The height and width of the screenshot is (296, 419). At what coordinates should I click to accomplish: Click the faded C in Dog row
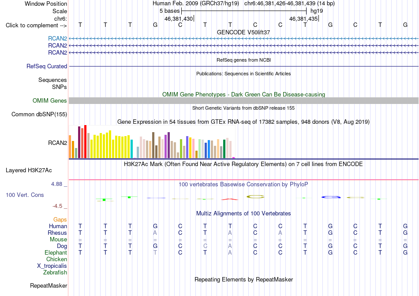coord(205,246)
